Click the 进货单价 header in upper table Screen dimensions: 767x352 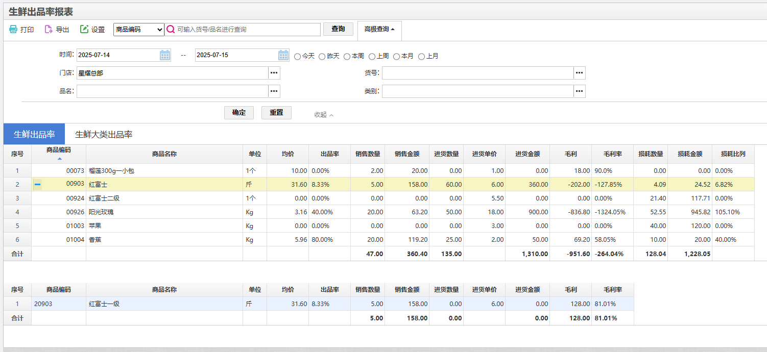(485, 154)
